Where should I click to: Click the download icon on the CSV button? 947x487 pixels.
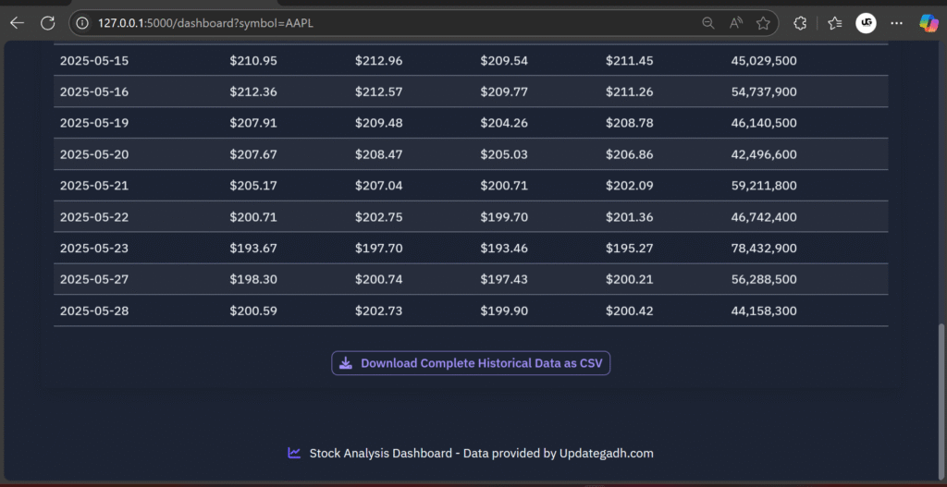click(x=346, y=362)
